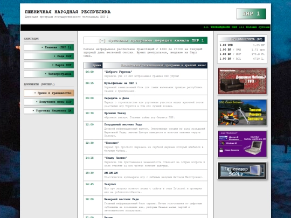Select the Мультфильмы на ПНР 1 title
This screenshot has height=218, width=291.
click(121, 83)
